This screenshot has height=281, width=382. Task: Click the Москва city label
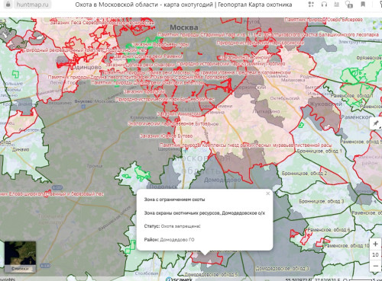pyautogui.click(x=184, y=27)
